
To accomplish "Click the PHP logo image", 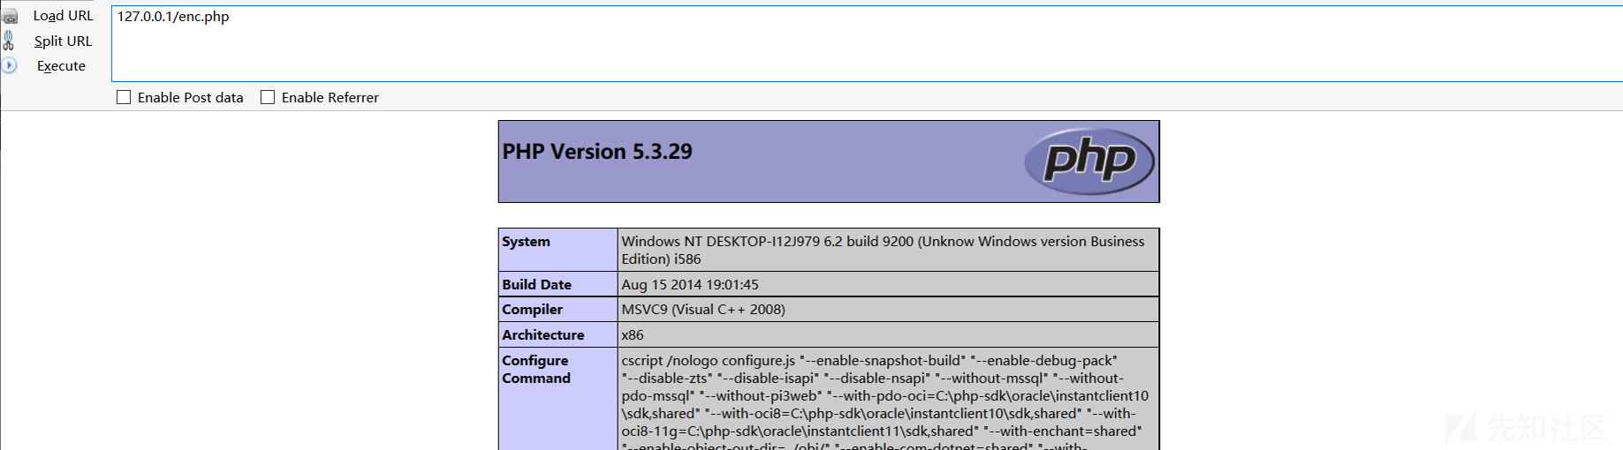I will click(x=1089, y=161).
